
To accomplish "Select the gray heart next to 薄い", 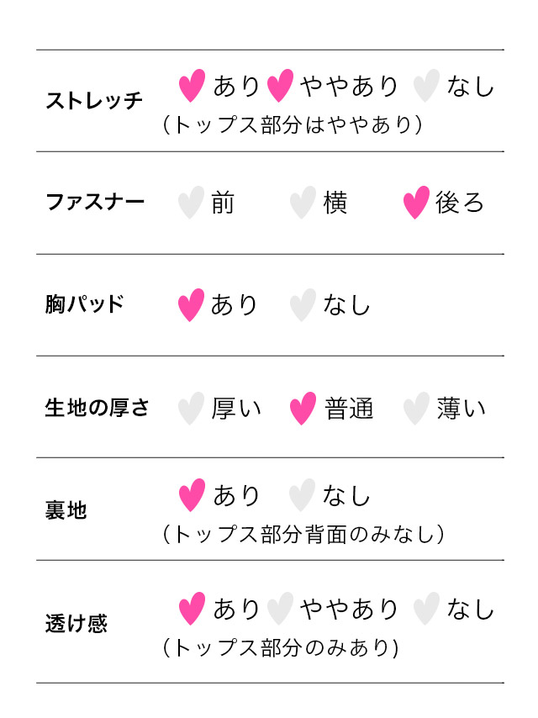I will [x=416, y=409].
